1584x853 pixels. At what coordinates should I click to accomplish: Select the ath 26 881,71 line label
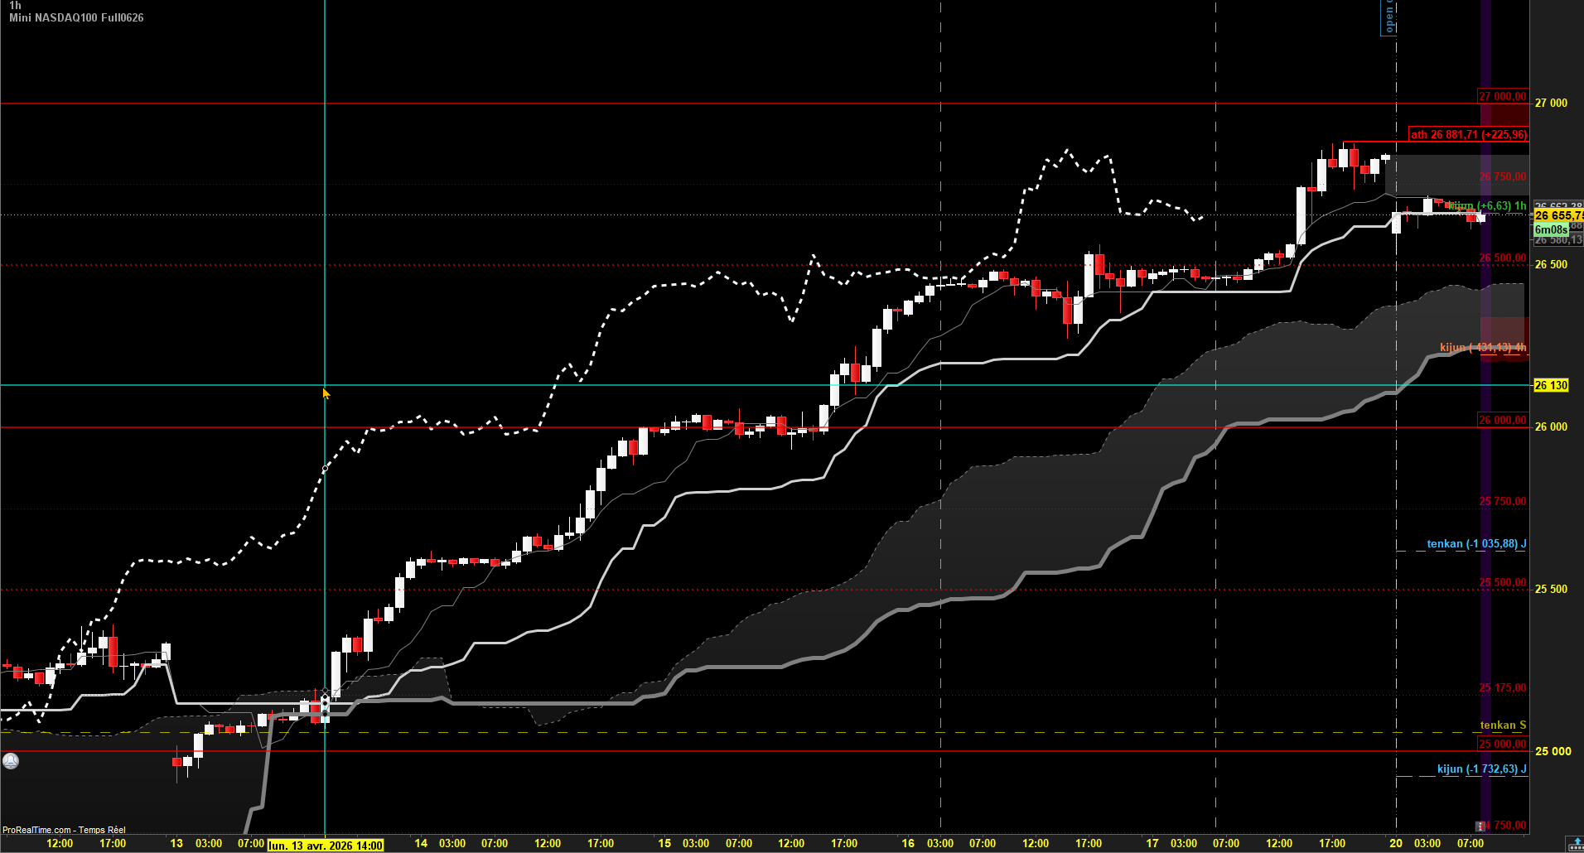tap(1468, 134)
